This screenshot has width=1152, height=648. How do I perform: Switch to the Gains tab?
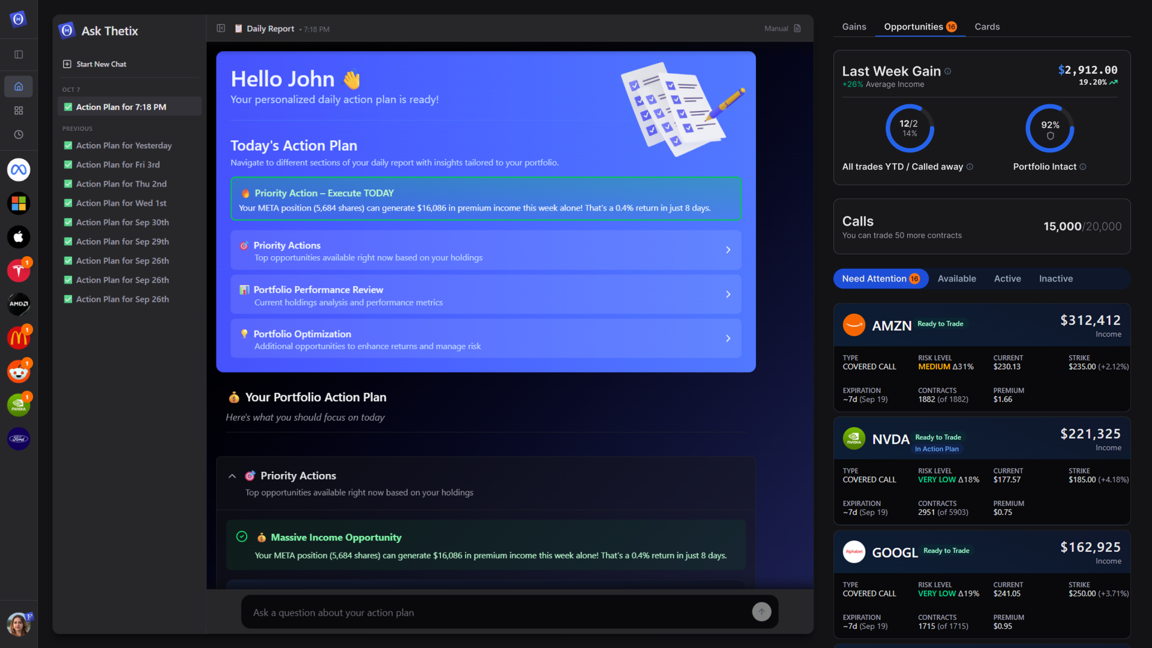point(854,26)
